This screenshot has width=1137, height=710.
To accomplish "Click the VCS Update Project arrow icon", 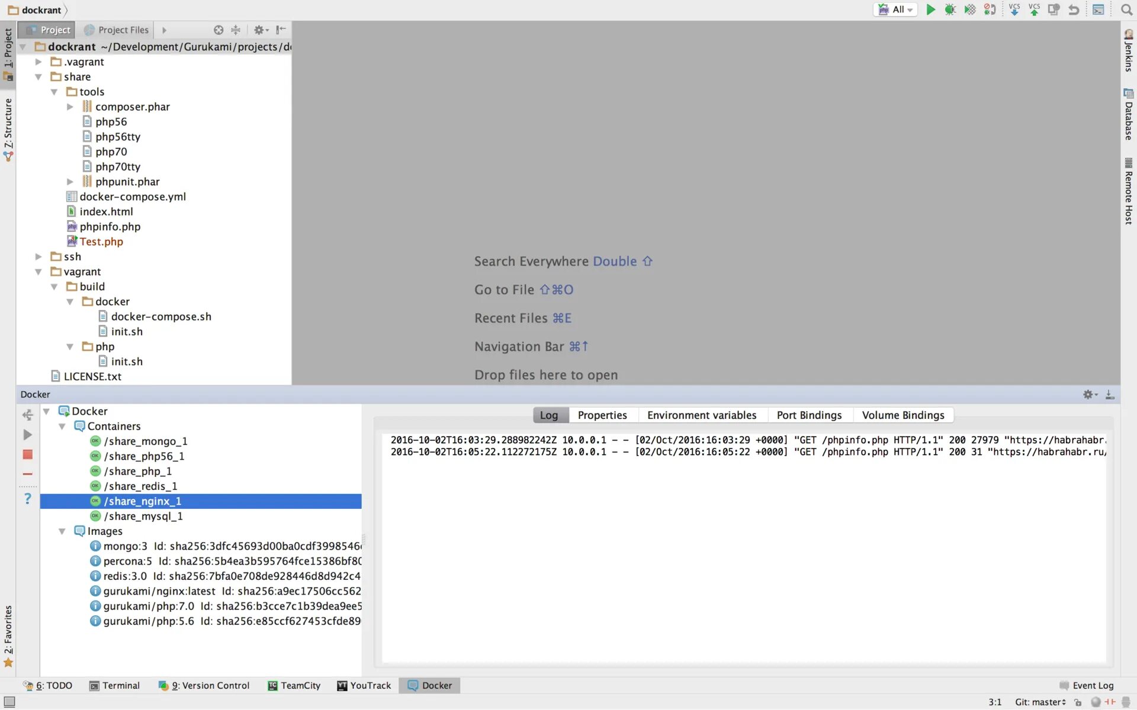I will click(x=1014, y=9).
